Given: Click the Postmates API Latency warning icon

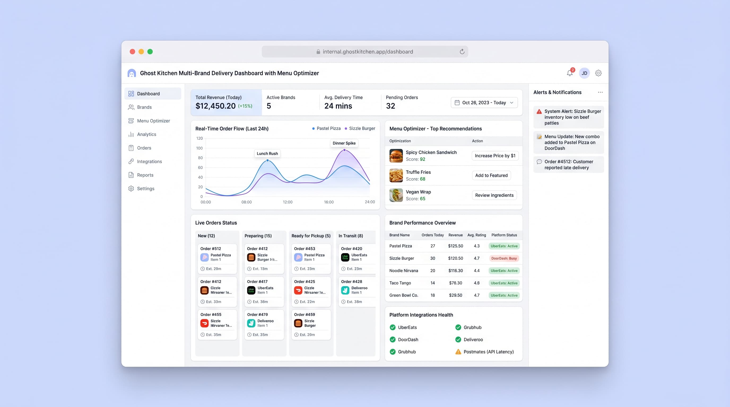Looking at the screenshot, I should 458,352.
